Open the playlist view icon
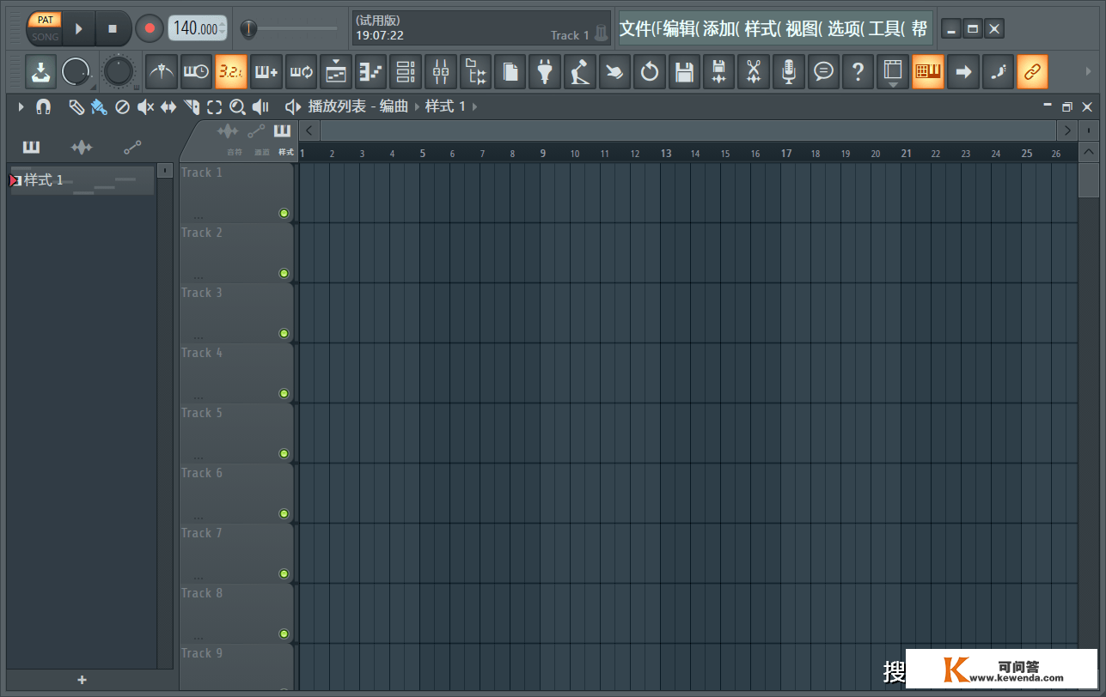The height and width of the screenshot is (697, 1106). [x=336, y=72]
